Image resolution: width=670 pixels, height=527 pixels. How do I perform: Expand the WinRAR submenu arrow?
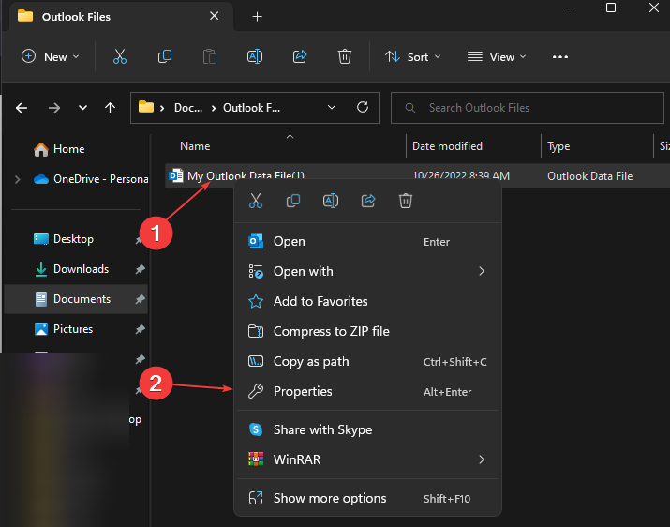coord(482,459)
